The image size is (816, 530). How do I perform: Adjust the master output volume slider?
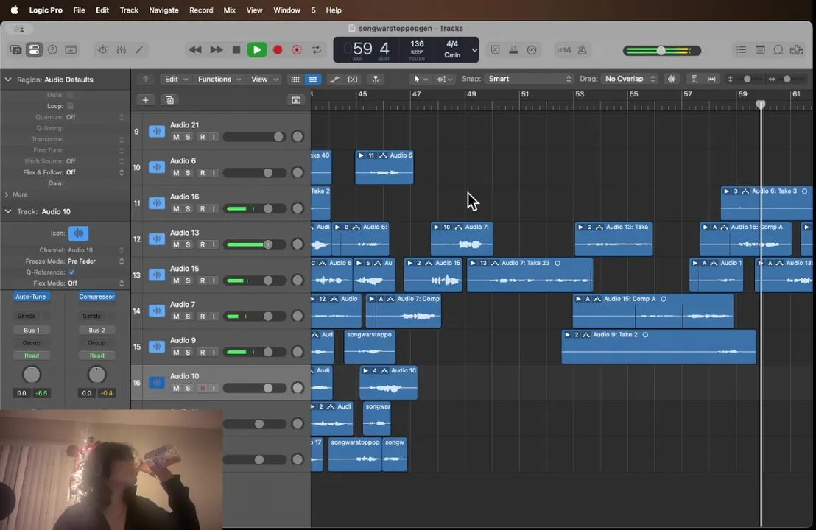(662, 51)
